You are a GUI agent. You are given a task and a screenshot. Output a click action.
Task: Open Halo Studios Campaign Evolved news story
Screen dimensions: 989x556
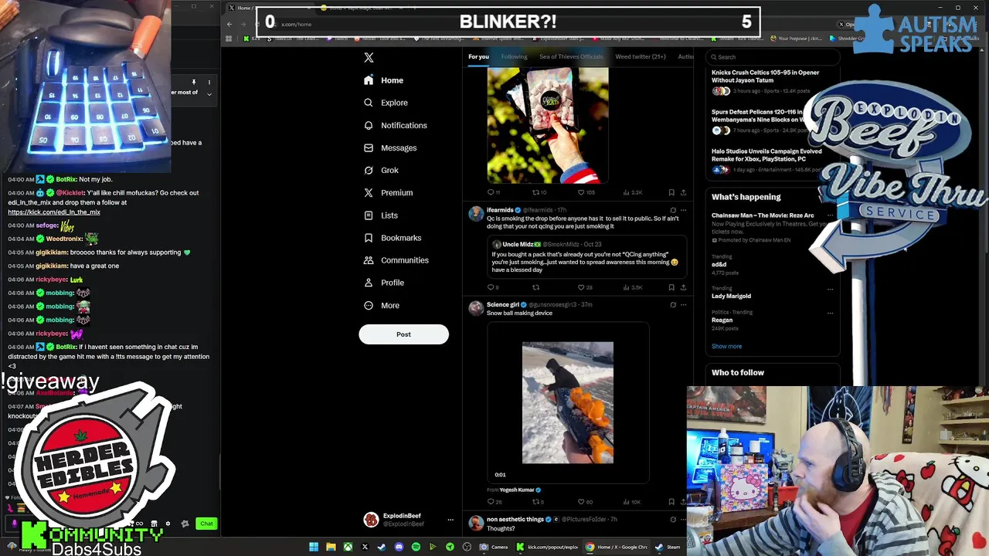point(766,155)
